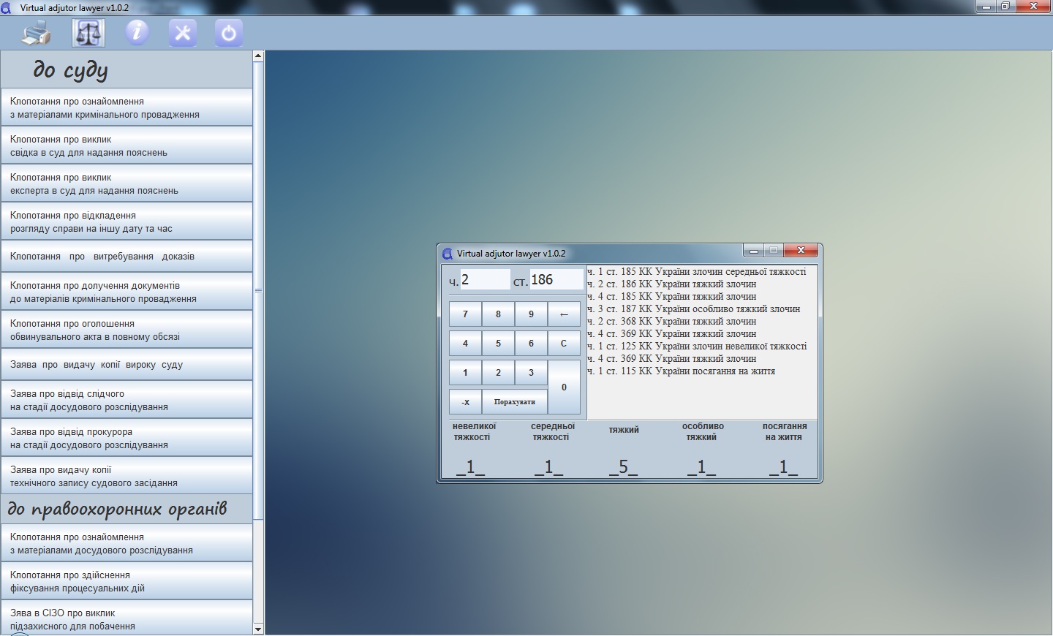Minimize the calculator dialog window
This screenshot has width=1053, height=636.
tap(753, 251)
